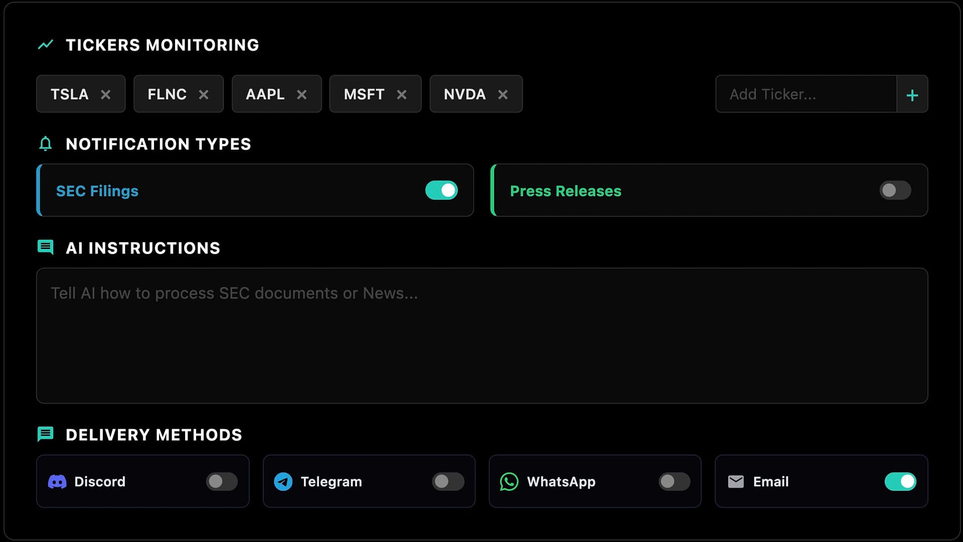Image resolution: width=963 pixels, height=542 pixels.
Task: Click the AI Instructions text area
Action: point(481,336)
